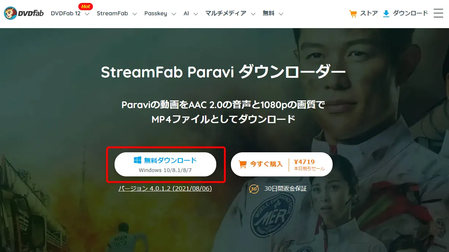Image resolution: width=449 pixels, height=252 pixels.
Task: Click the shopping cart store icon
Action: [x=353, y=14]
